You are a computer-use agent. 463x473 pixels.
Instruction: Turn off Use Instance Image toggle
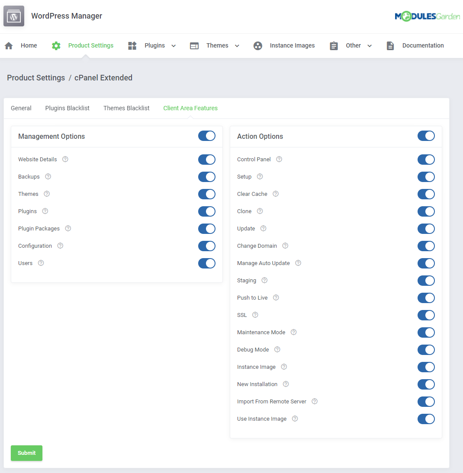click(x=426, y=419)
